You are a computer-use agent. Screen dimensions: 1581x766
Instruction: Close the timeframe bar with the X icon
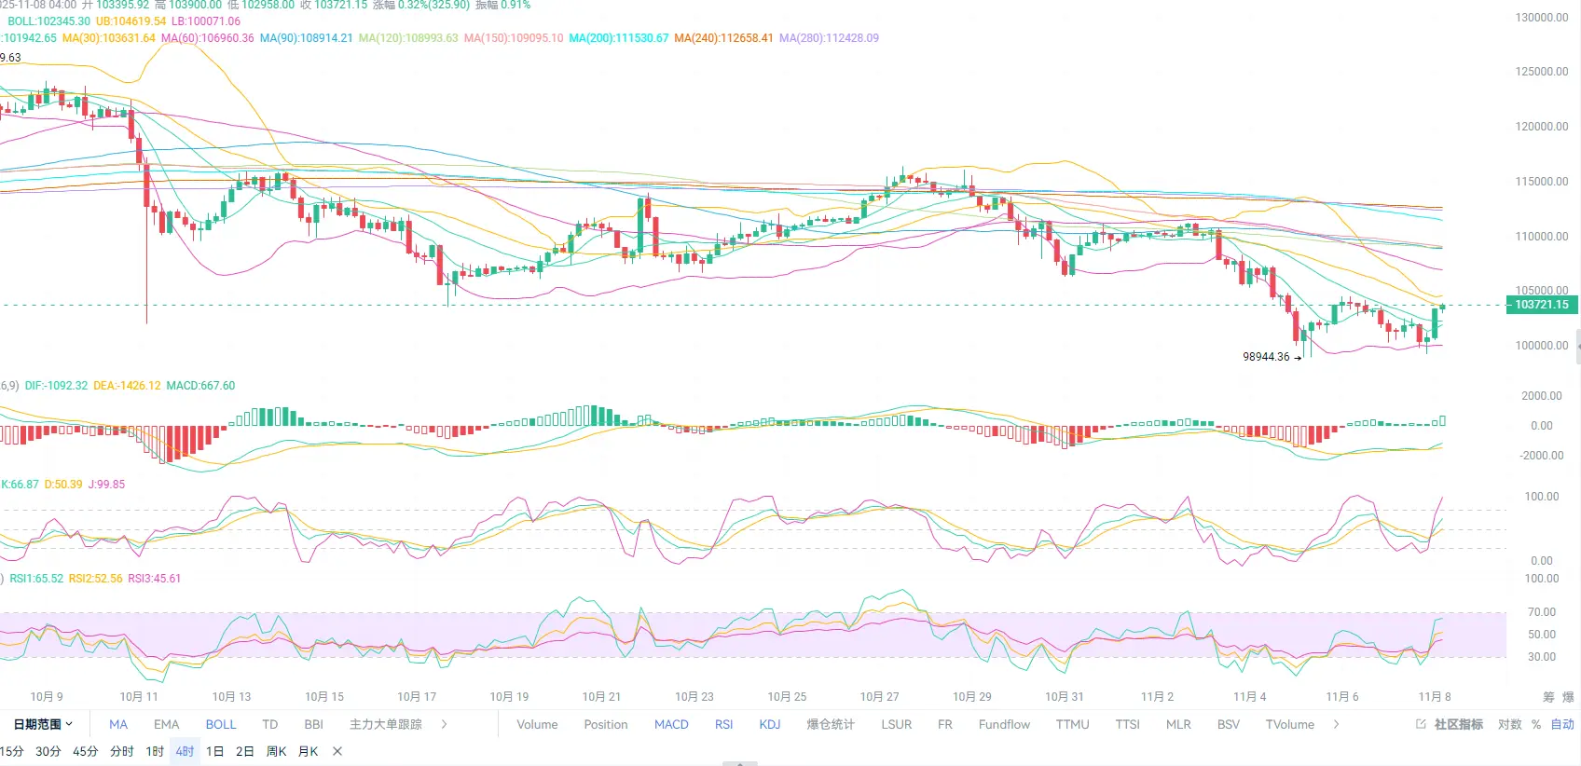pyautogui.click(x=337, y=751)
